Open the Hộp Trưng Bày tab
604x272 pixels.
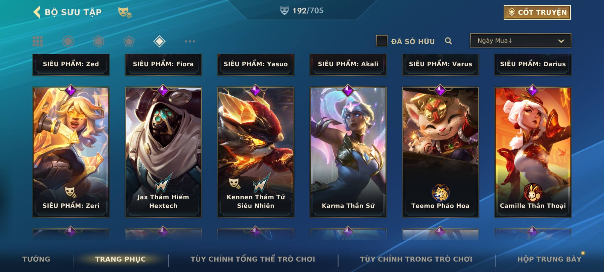pos(549,259)
